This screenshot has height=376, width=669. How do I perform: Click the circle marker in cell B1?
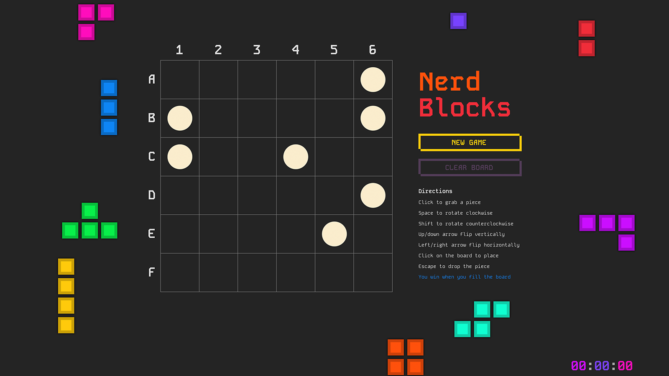[179, 118]
